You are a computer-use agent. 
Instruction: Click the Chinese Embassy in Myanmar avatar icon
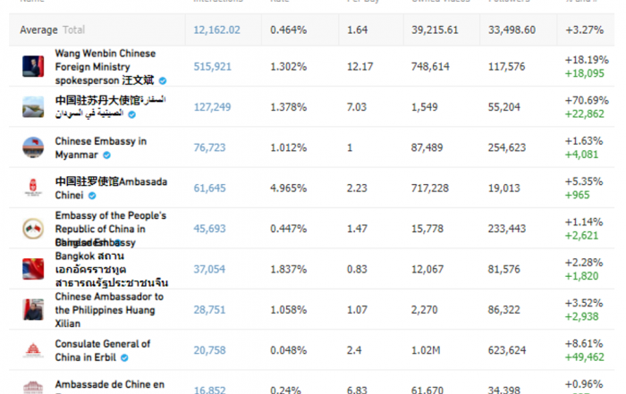tap(33, 147)
